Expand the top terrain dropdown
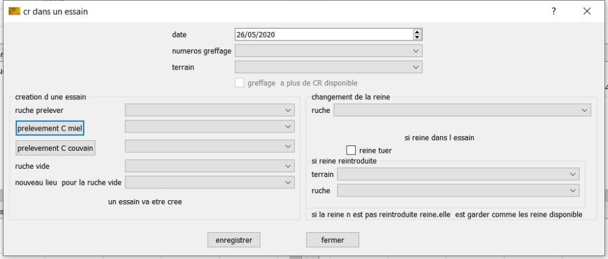 tap(328, 67)
